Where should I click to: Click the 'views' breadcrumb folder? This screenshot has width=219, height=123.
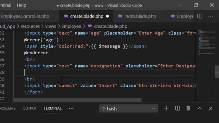coord(51,26)
